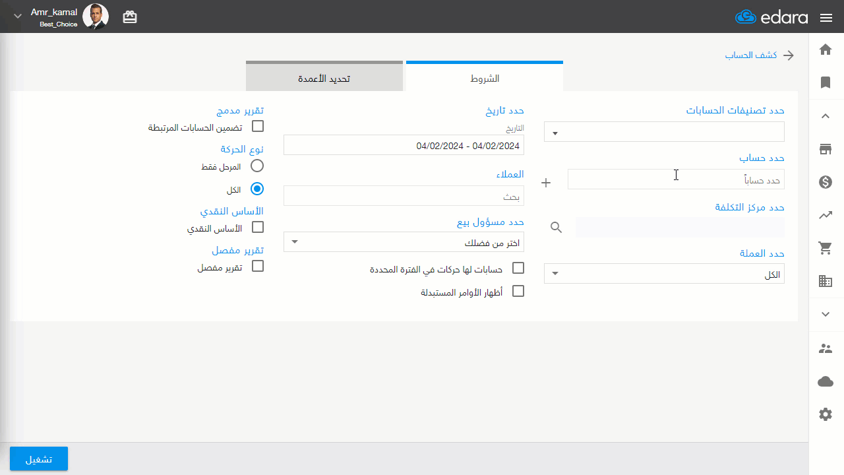Click the cost center input field
Viewport: 844px width, 475px height.
[x=680, y=228]
